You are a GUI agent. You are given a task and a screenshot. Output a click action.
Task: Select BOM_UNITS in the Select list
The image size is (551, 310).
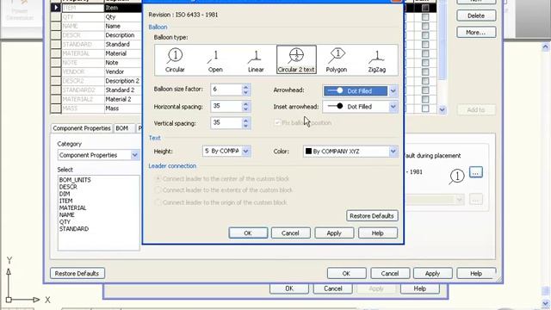point(75,180)
